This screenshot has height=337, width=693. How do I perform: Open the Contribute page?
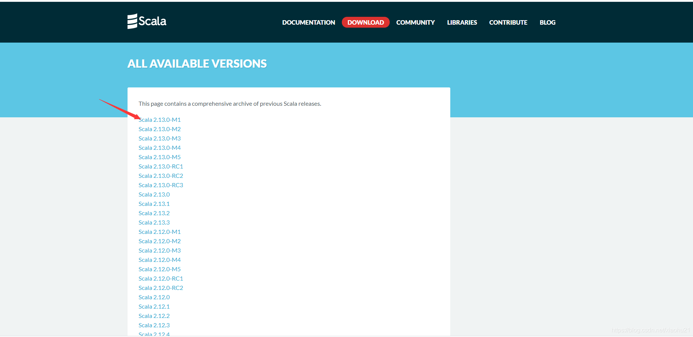click(x=508, y=22)
